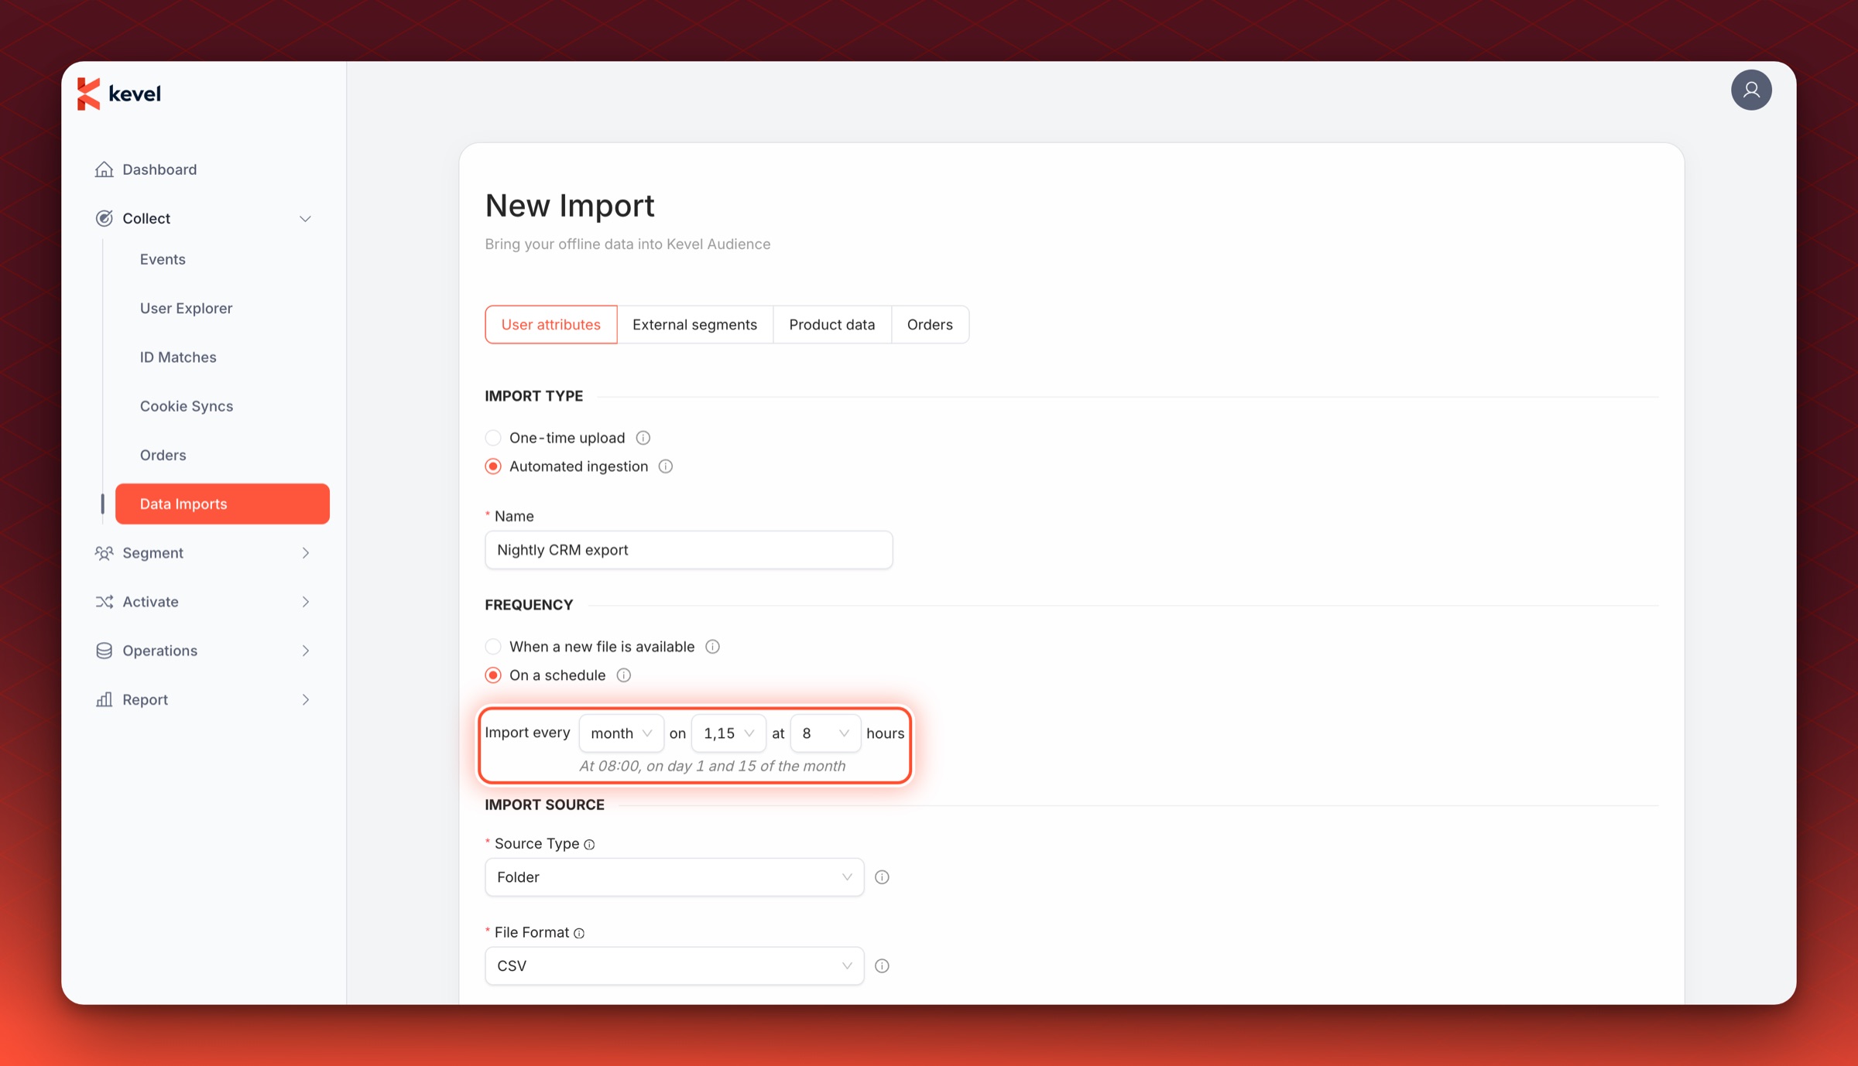Expand the Operations menu chevron
Viewport: 1858px width, 1066px height.
click(305, 651)
